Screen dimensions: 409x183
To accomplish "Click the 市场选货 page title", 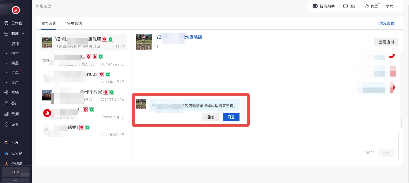I will pos(43,6).
